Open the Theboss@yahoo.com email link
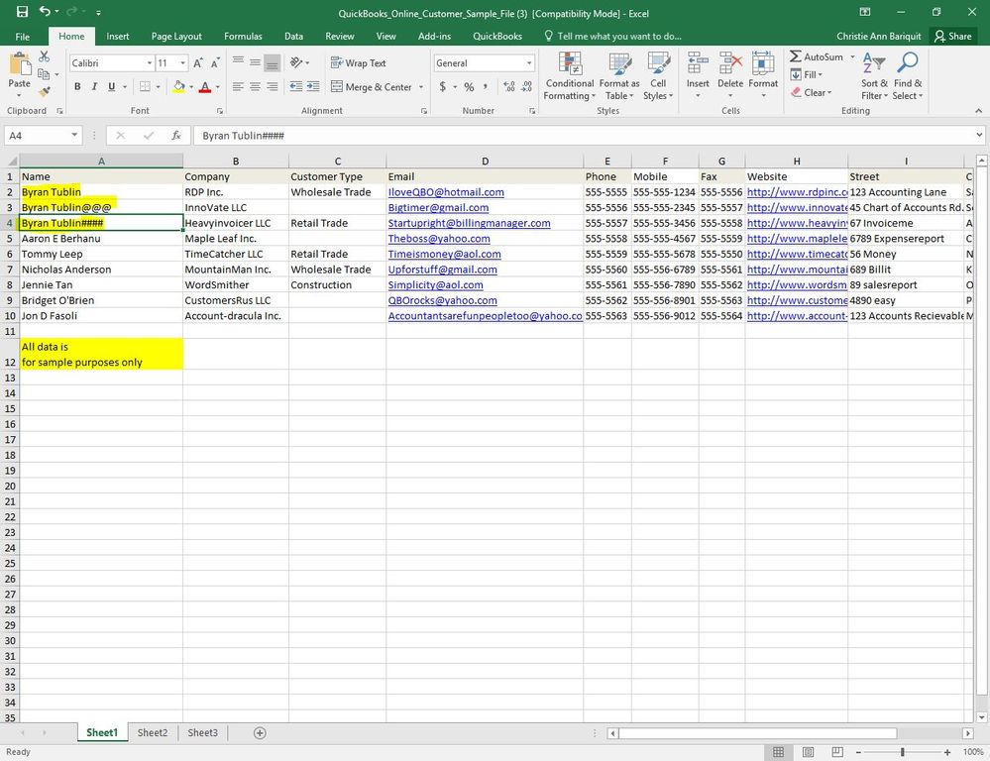The height and width of the screenshot is (761, 990). [x=439, y=239]
